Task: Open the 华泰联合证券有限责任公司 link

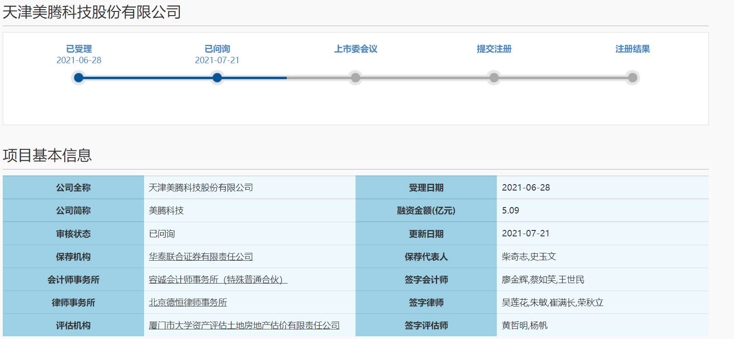Action: pyautogui.click(x=201, y=257)
